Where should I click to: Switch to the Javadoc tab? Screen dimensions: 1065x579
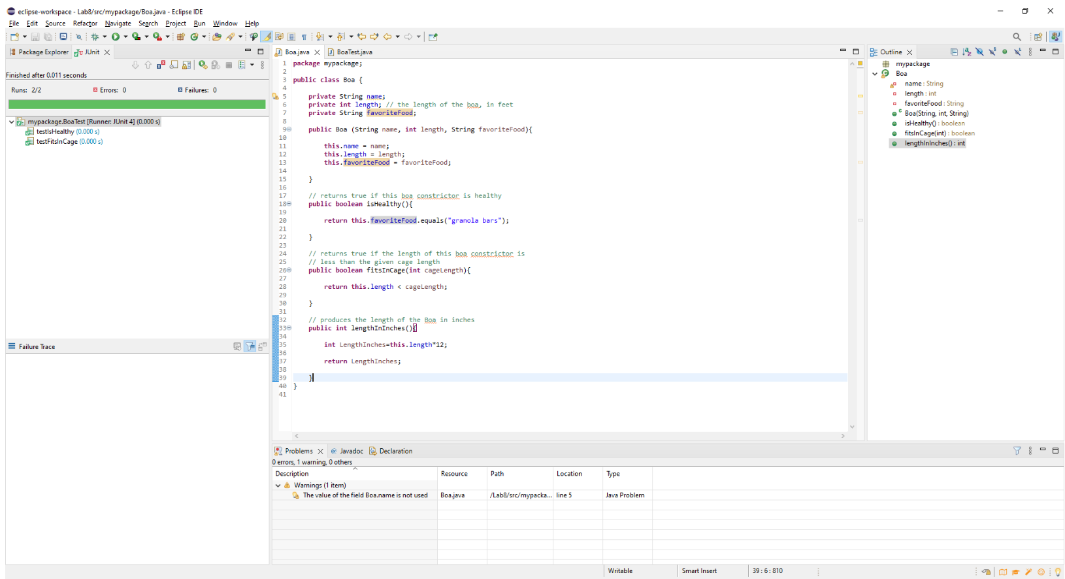click(346, 451)
